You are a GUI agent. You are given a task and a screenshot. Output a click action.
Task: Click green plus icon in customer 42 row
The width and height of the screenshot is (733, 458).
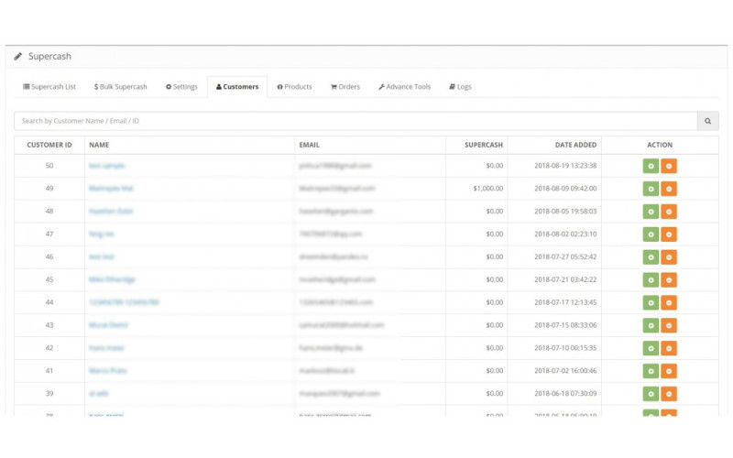pyautogui.click(x=651, y=348)
